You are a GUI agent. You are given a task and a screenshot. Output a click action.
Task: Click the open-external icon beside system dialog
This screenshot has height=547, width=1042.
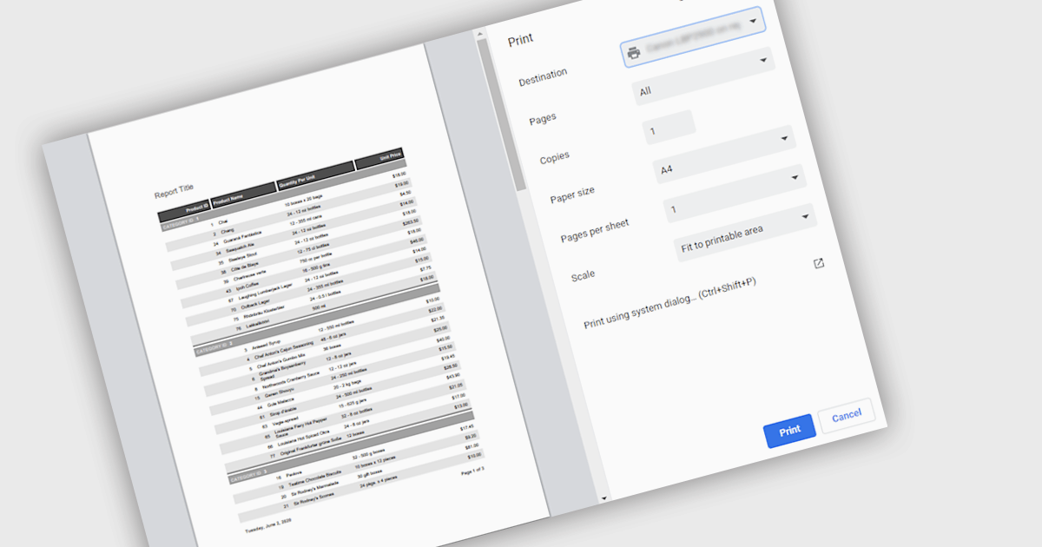pyautogui.click(x=818, y=264)
